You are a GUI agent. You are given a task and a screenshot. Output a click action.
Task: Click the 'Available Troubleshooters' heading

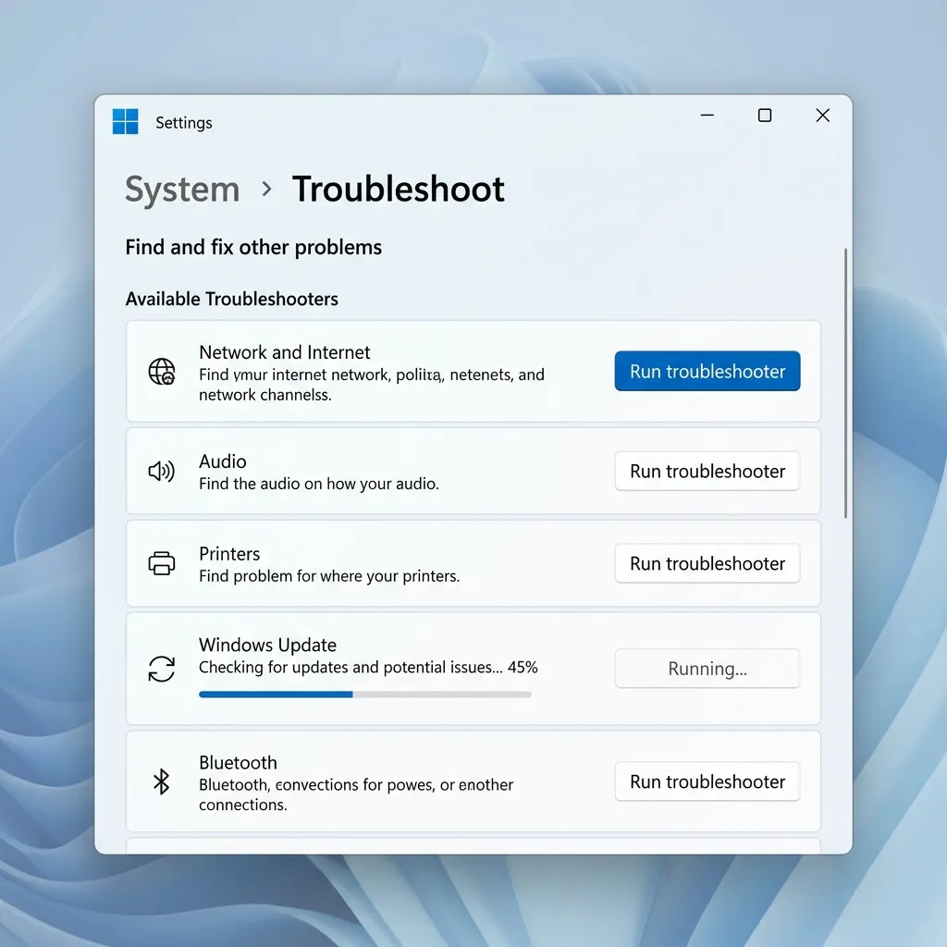tap(231, 299)
